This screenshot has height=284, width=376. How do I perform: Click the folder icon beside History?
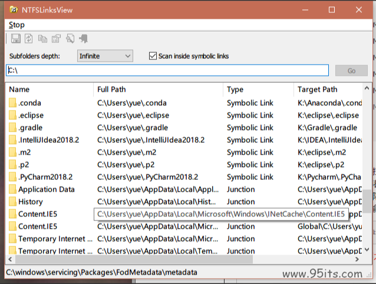13,202
